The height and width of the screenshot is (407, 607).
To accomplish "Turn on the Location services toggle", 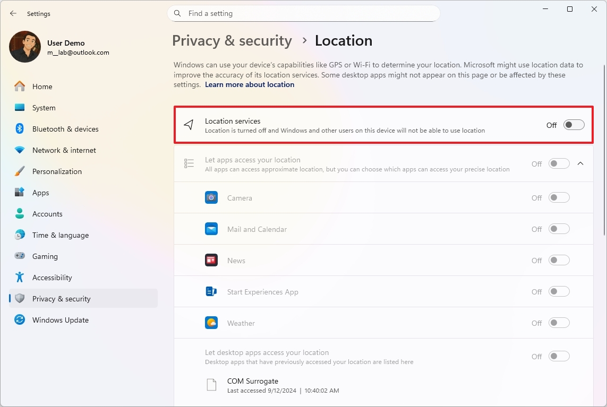I will (x=574, y=125).
